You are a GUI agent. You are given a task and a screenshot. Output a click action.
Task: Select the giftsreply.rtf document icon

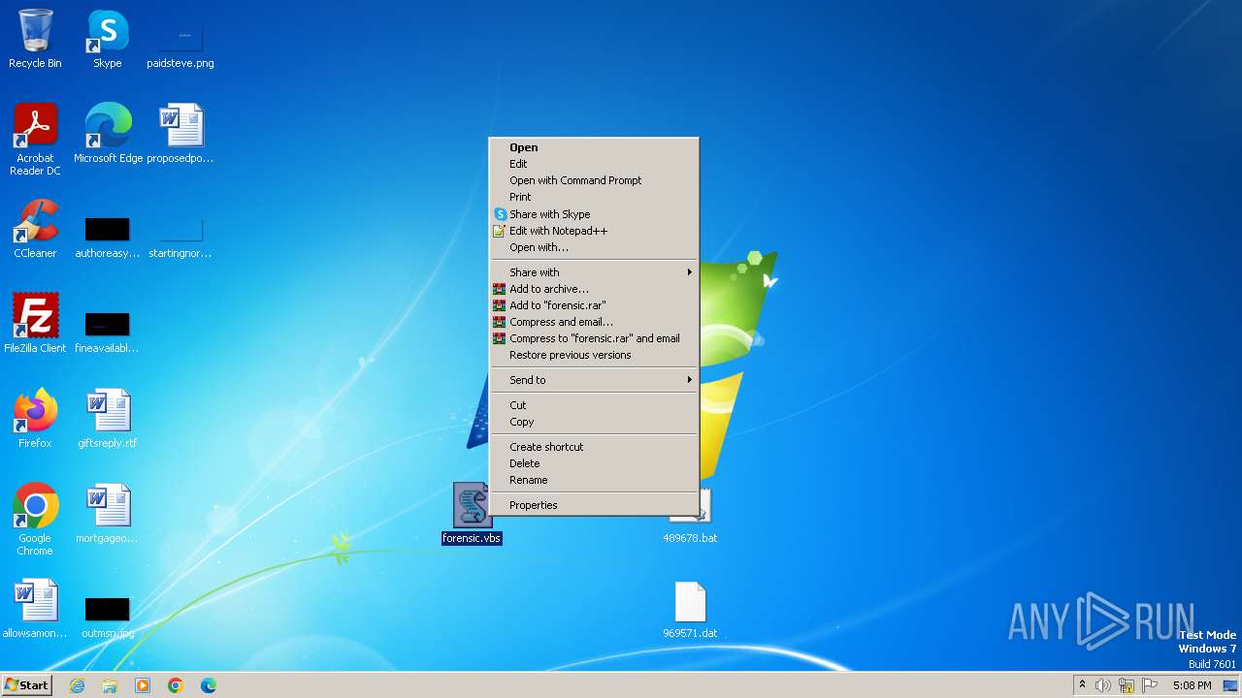pyautogui.click(x=107, y=418)
